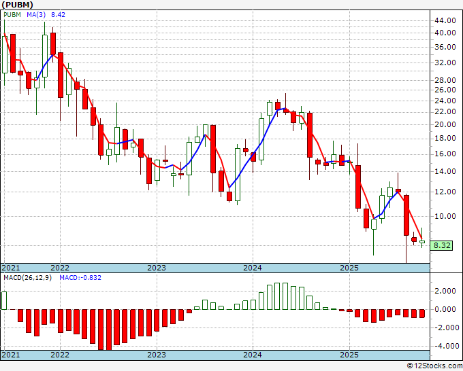The image size is (463, 371).
Task: Select 2024 on the MACD timeline
Action: [x=253, y=355]
